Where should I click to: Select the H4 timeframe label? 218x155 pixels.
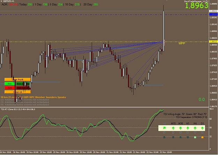pos(195,123)
